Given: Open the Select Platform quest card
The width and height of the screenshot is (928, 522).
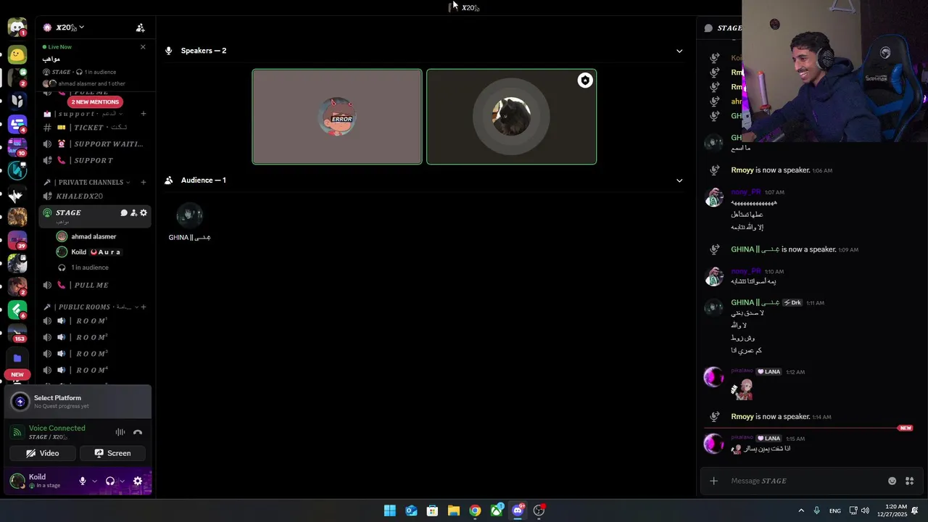Looking at the screenshot, I should pyautogui.click(x=78, y=402).
